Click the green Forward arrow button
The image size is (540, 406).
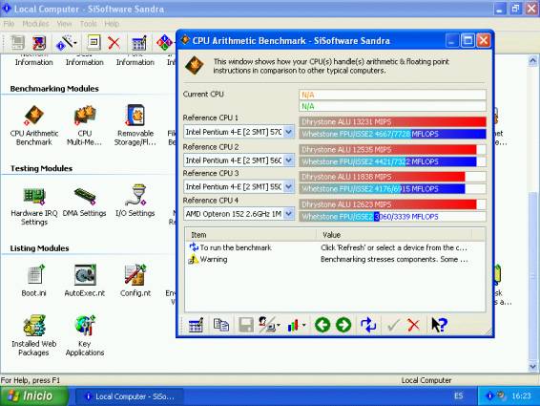point(343,325)
